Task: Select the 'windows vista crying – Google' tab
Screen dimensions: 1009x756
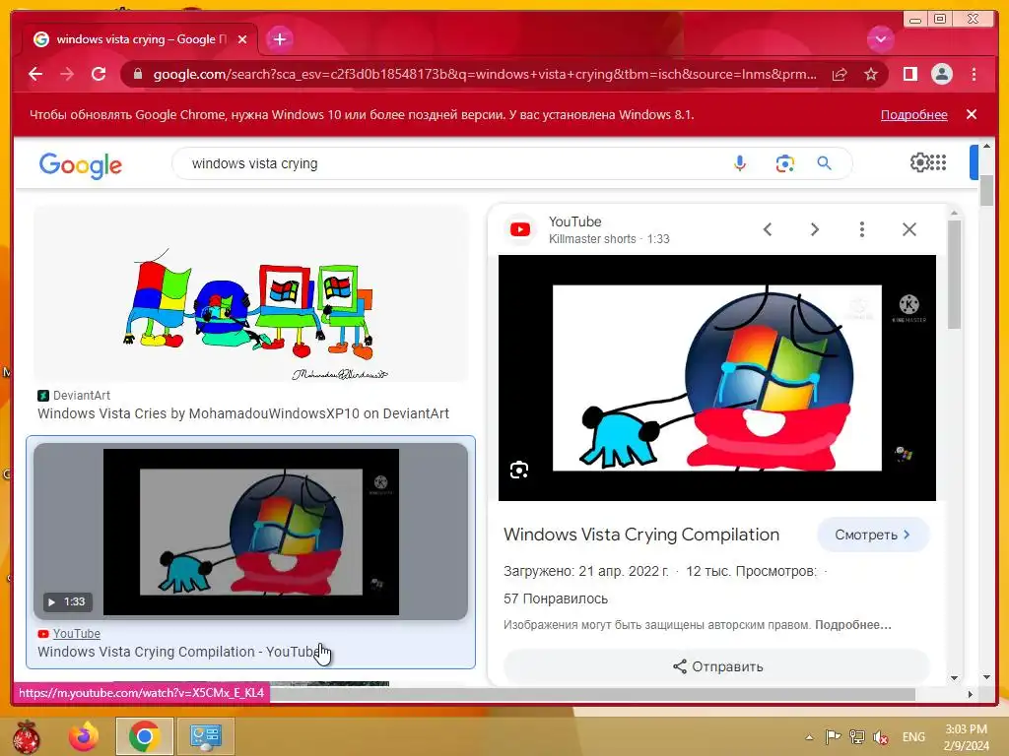Action: click(139, 39)
